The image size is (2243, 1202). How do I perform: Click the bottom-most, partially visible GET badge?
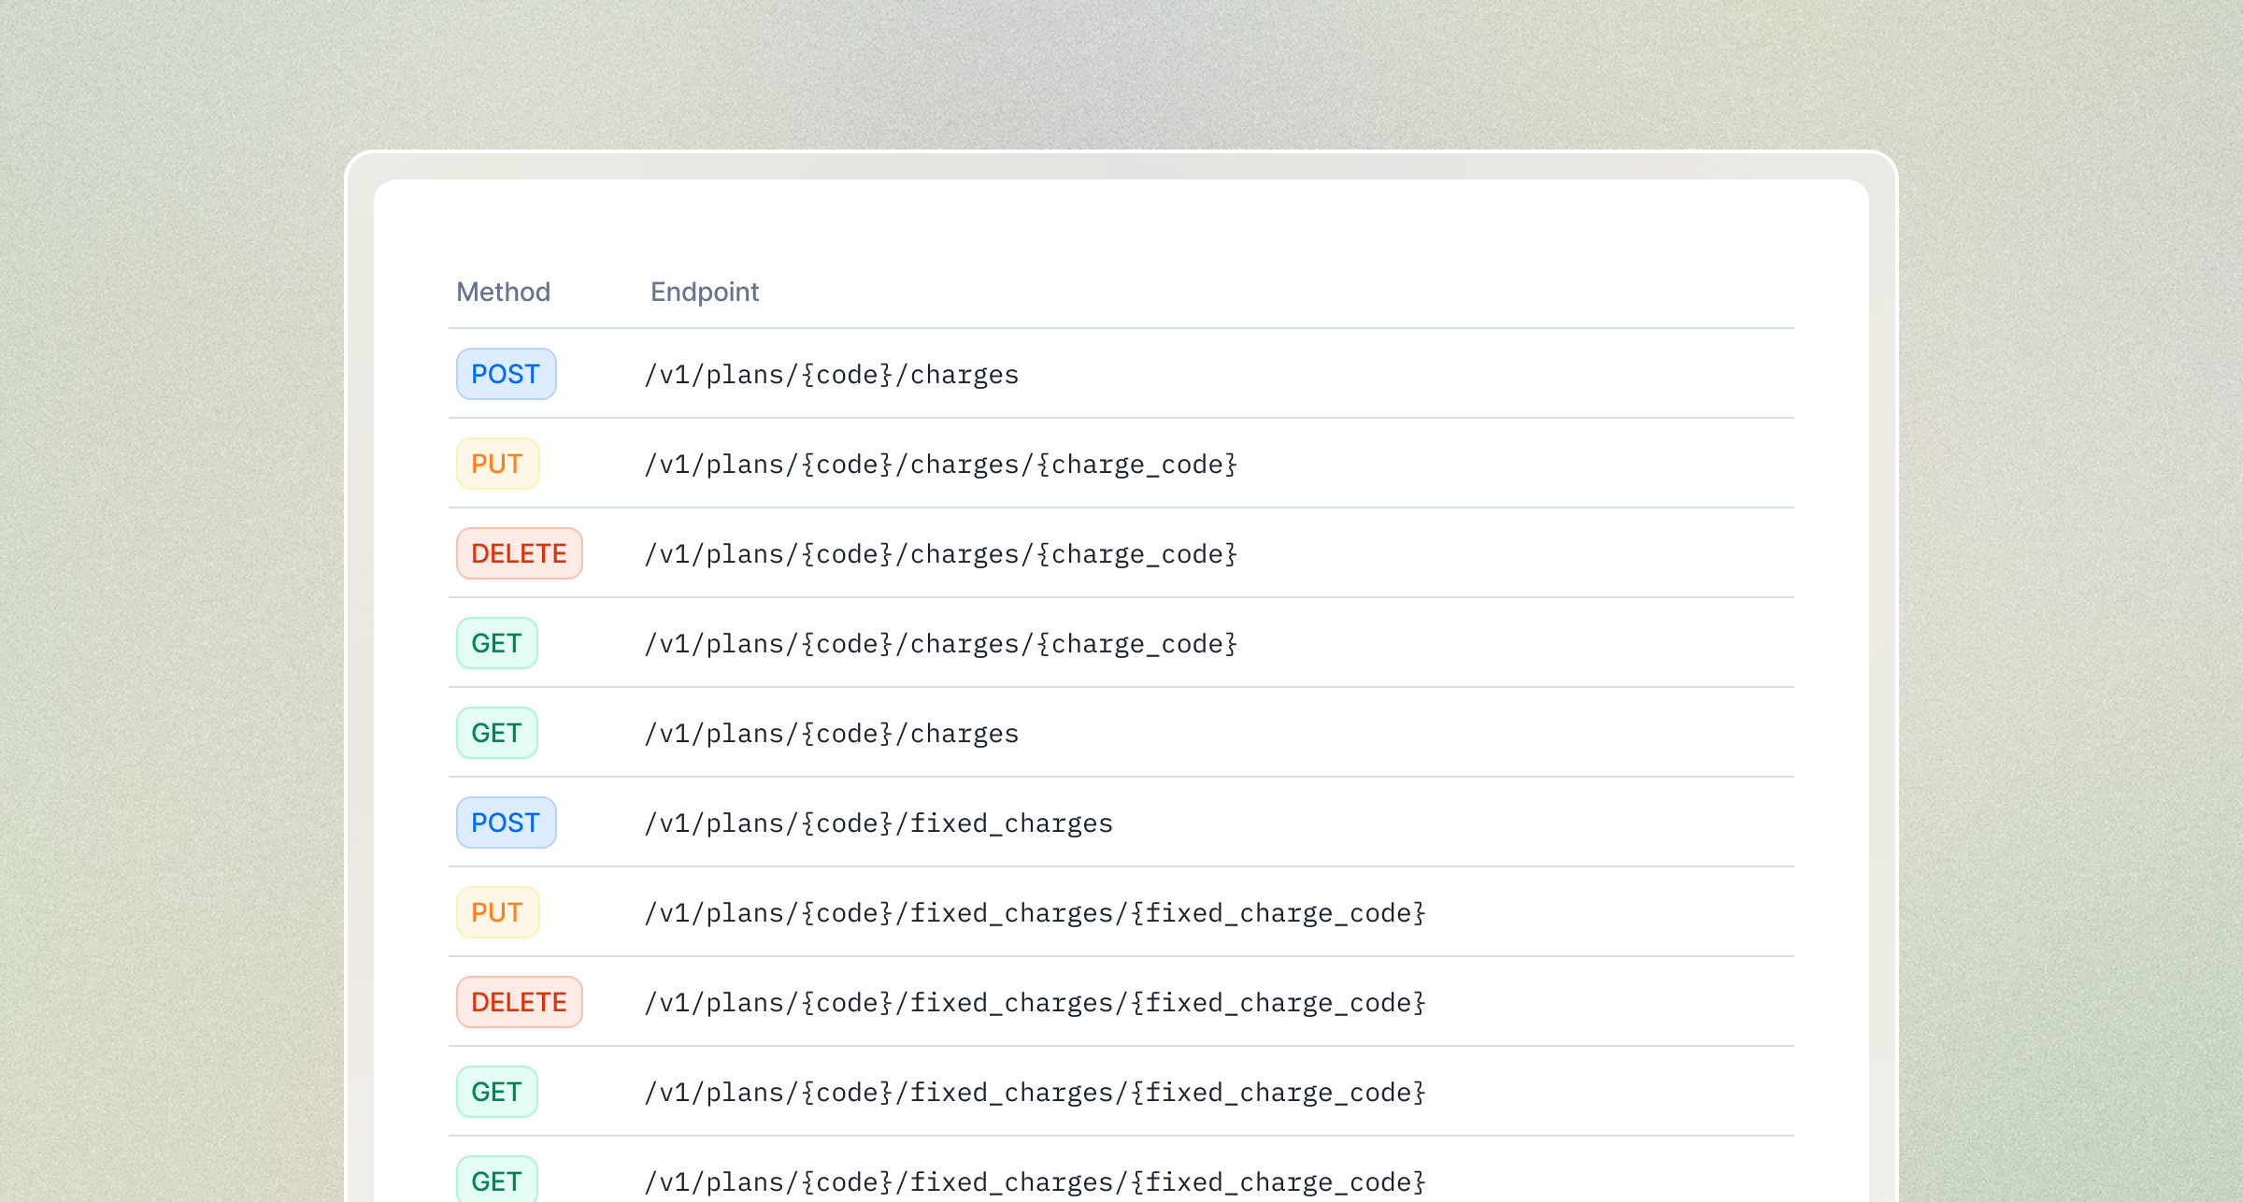[x=496, y=1181]
